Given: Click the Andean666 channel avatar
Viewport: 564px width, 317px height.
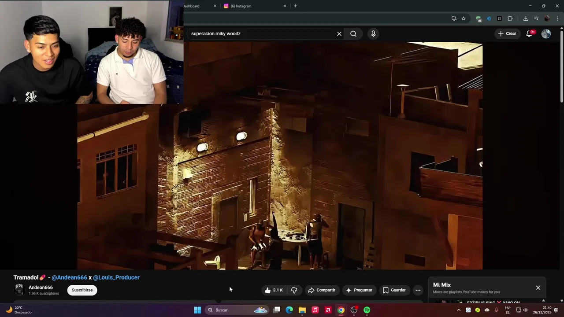Looking at the screenshot, I should (x=19, y=290).
